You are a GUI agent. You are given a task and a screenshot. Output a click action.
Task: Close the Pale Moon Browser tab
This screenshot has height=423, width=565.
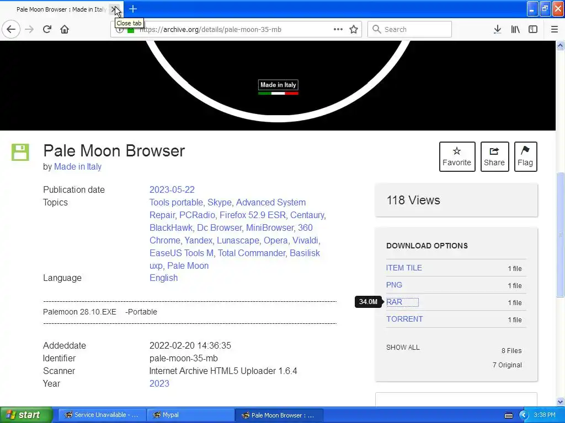[115, 9]
